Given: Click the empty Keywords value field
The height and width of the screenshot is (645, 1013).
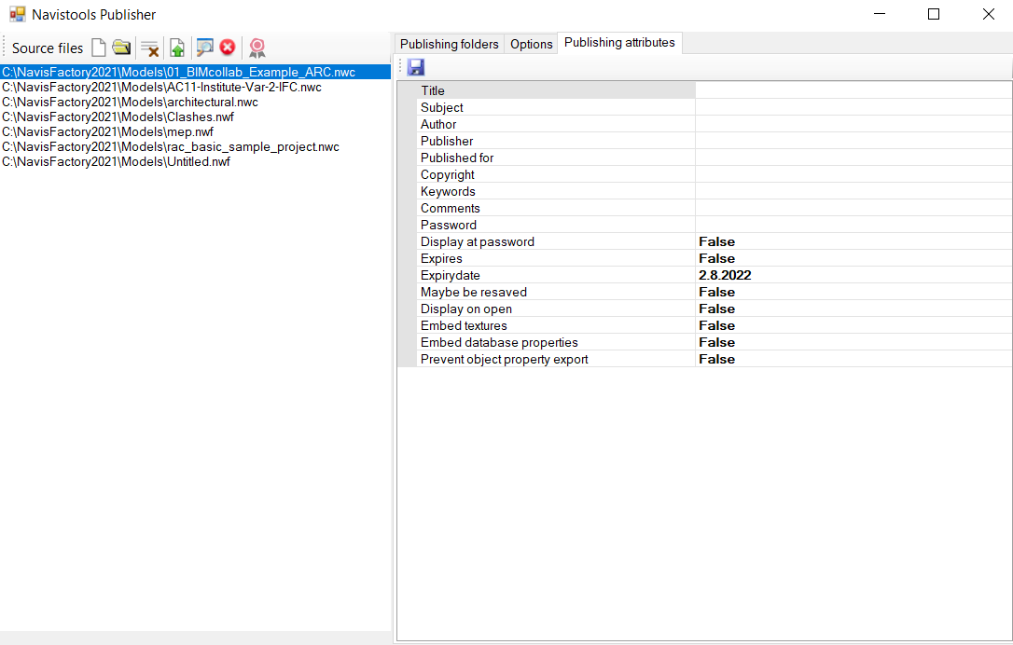Looking at the screenshot, I should point(853,191).
